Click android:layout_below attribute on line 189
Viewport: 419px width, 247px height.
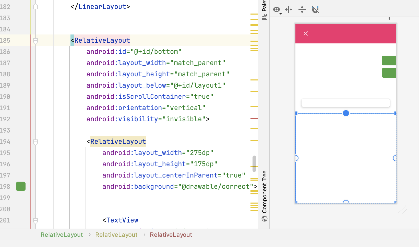coord(156,85)
